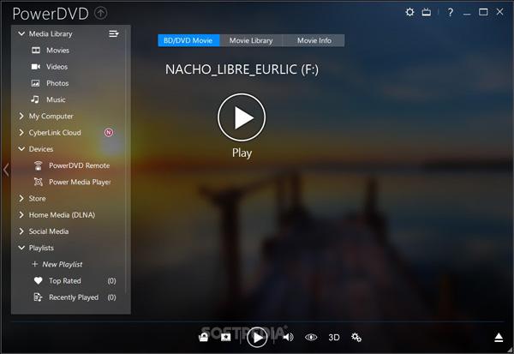Select Power Media Player device
This screenshot has height=354, width=514.
pos(73,182)
